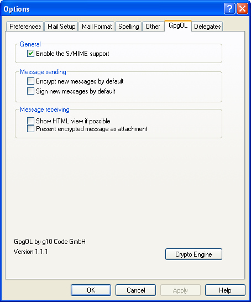Confirm settings with the OK button
Screen dimensions: 251x302
coord(91,290)
